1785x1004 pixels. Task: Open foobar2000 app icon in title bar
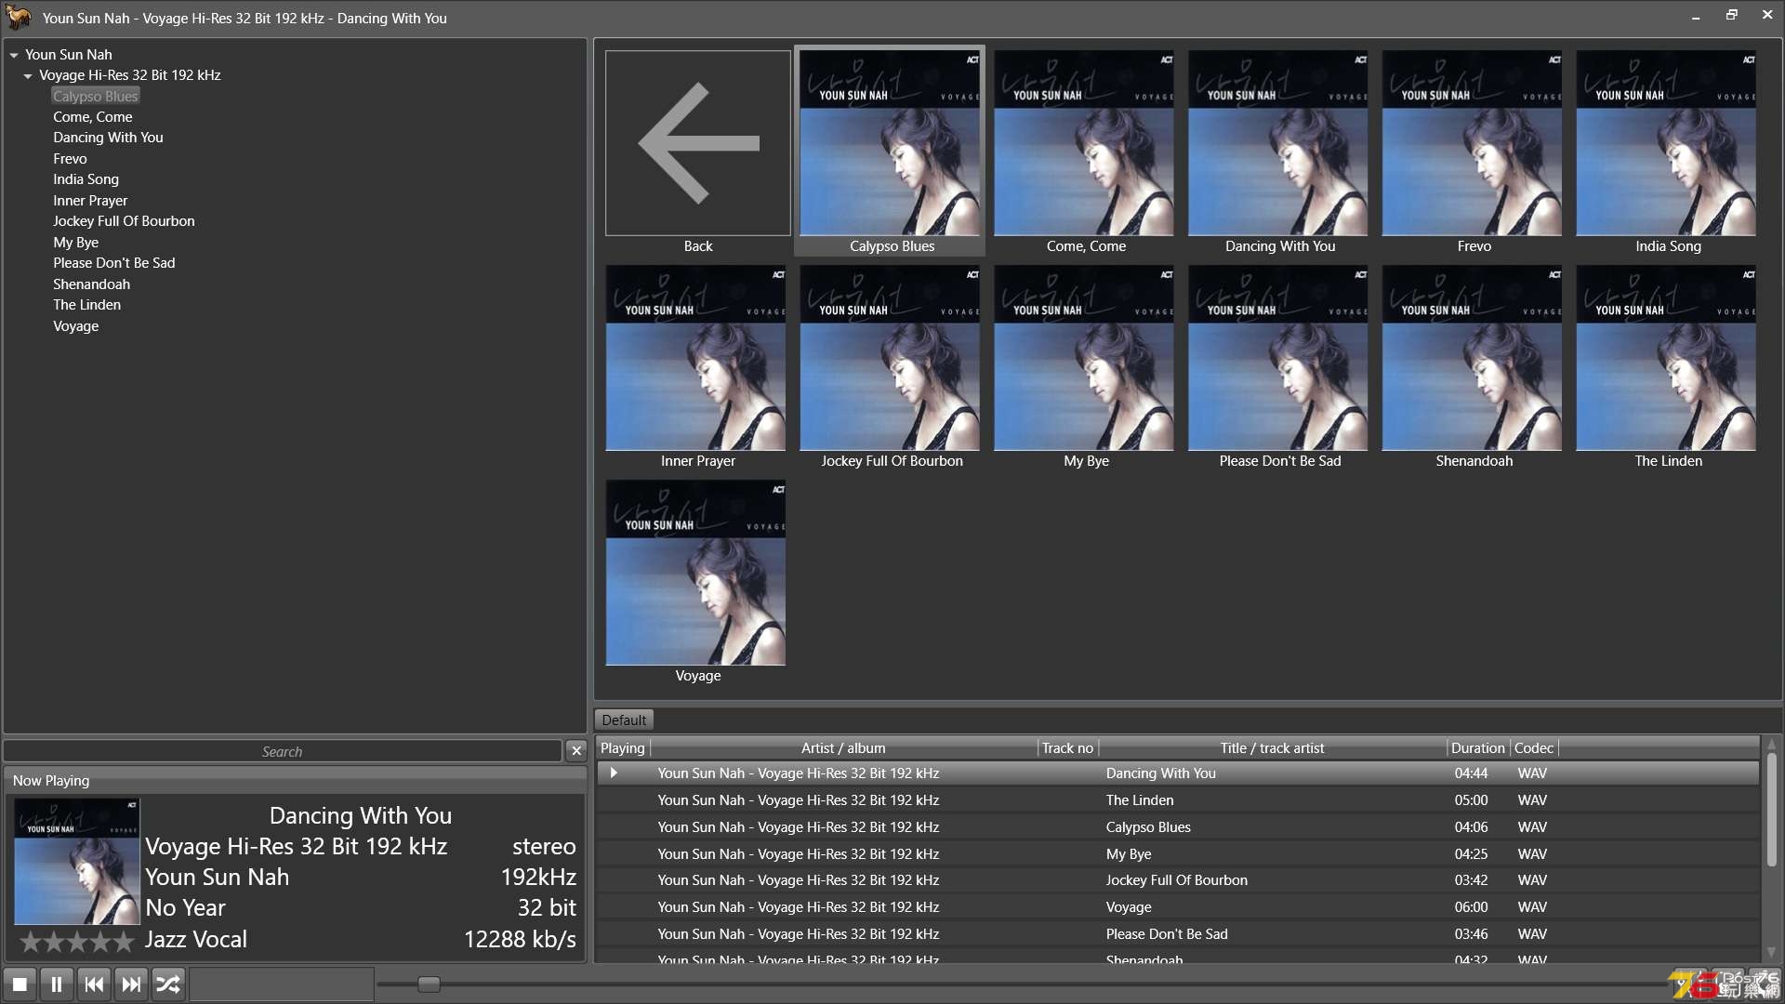[x=19, y=17]
